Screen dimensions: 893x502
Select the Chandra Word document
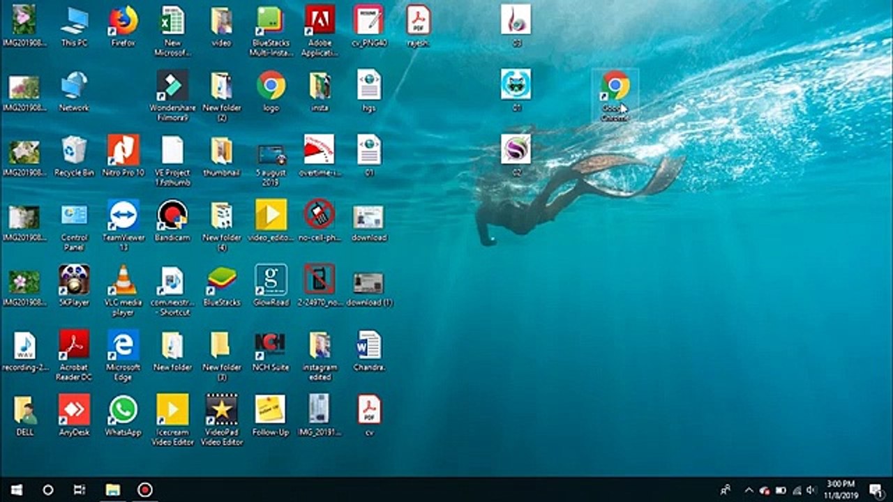(368, 351)
